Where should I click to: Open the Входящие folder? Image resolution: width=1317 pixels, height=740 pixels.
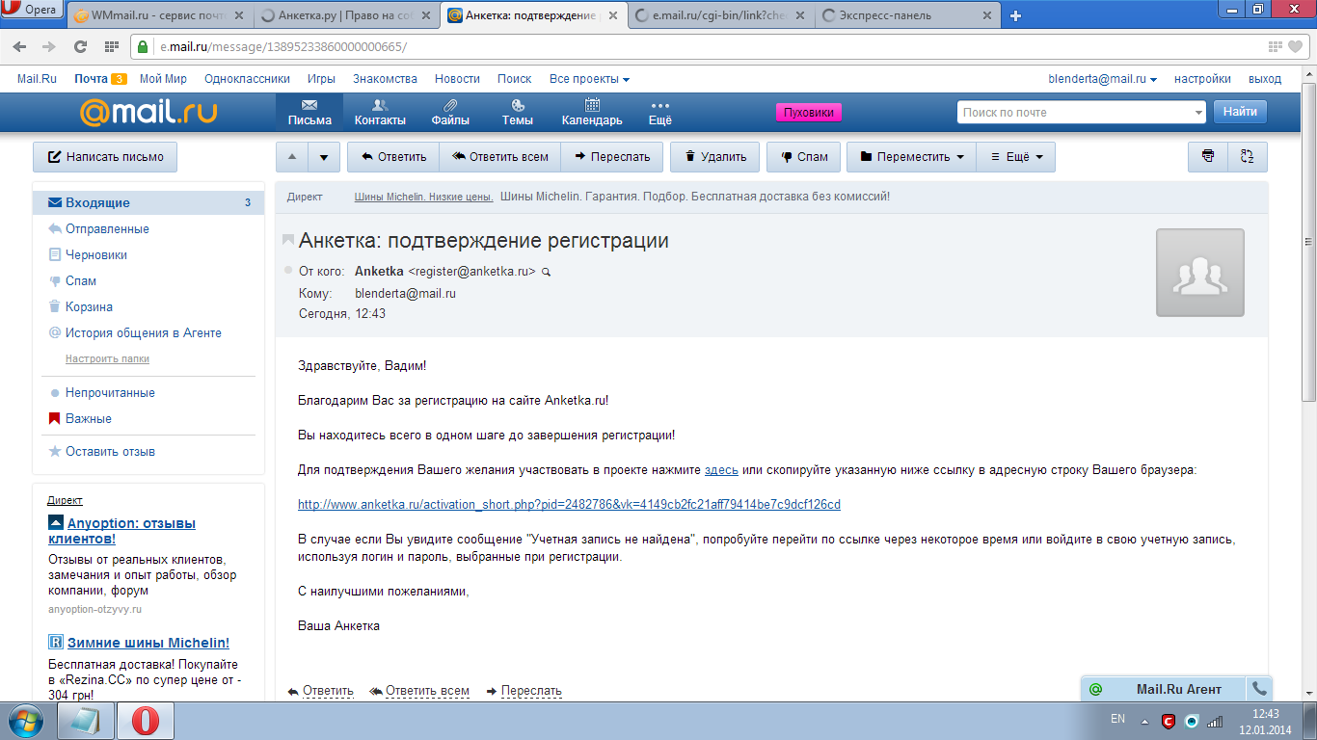[148, 203]
